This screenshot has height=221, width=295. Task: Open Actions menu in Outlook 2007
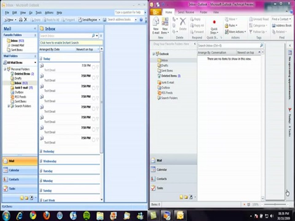(49, 13)
